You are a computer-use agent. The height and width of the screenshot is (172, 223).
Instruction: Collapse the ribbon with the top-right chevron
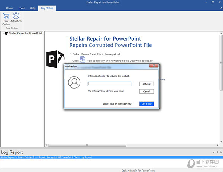pyautogui.click(x=221, y=8)
